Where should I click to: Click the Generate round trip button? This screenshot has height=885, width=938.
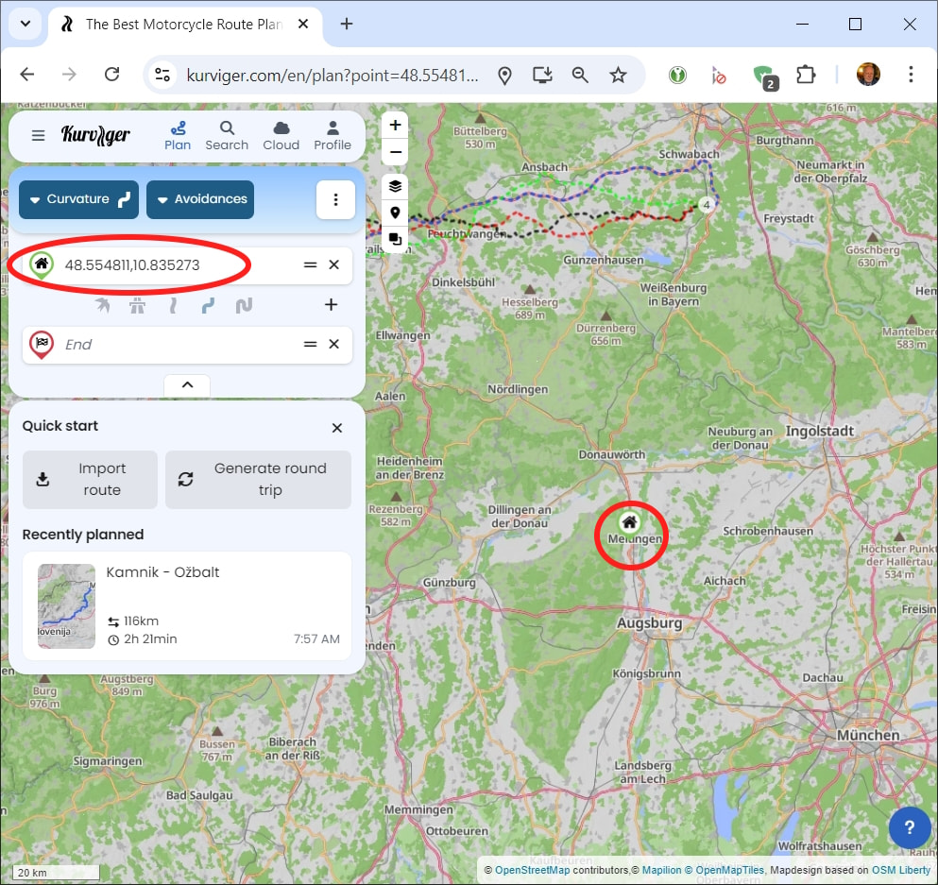pyautogui.click(x=258, y=479)
